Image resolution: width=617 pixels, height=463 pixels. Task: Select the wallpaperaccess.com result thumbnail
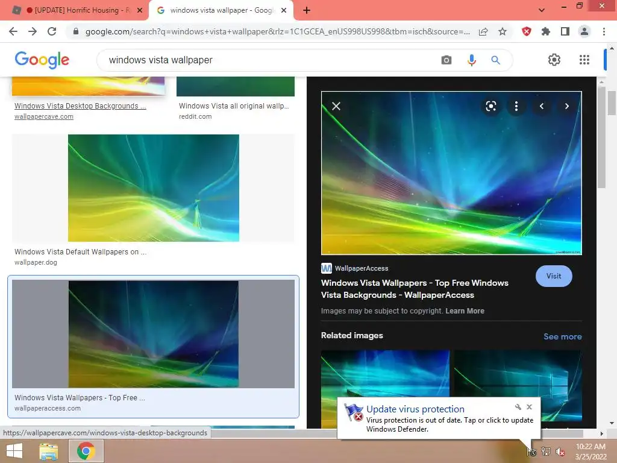[x=154, y=334]
